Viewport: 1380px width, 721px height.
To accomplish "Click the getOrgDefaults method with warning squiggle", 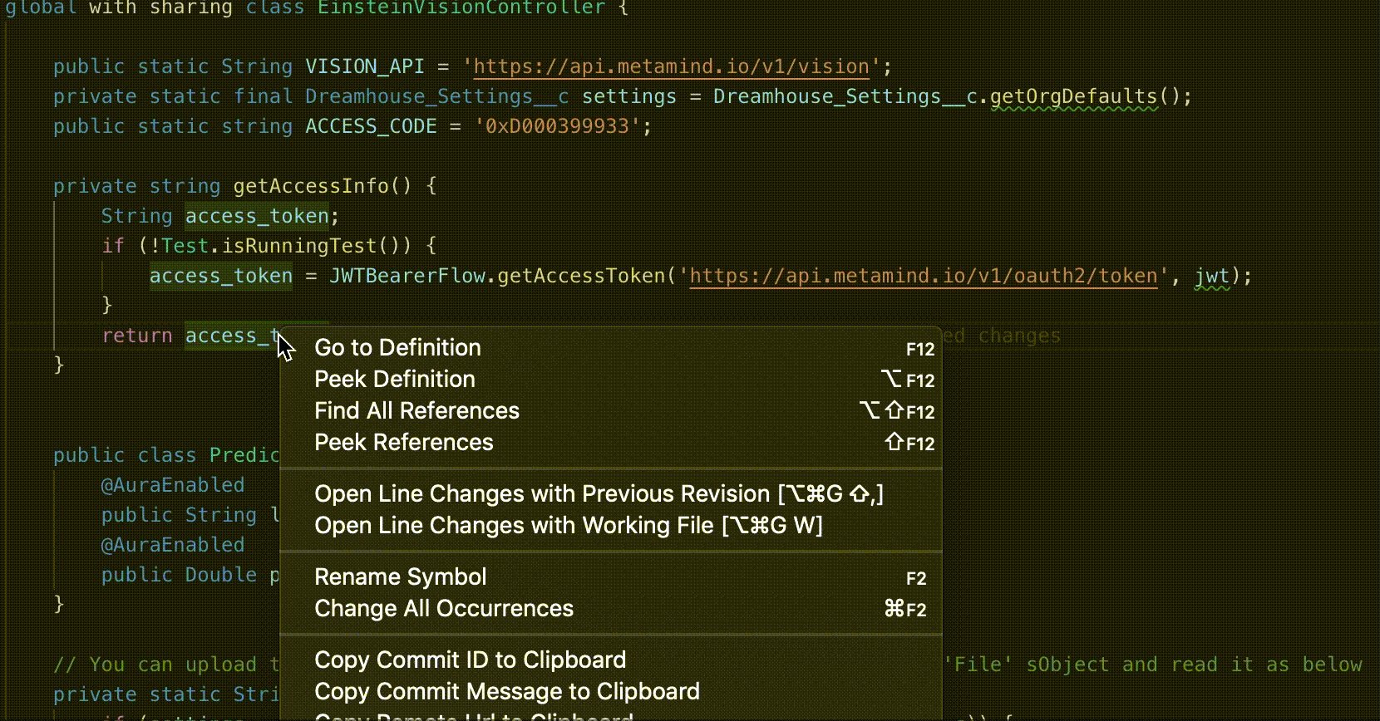I will pyautogui.click(x=1073, y=96).
